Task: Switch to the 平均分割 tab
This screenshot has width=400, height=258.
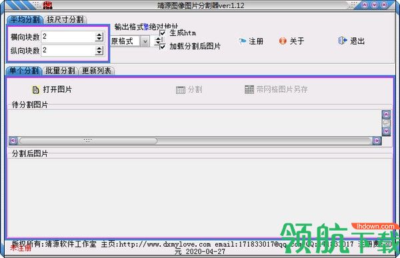Action: [x=25, y=19]
